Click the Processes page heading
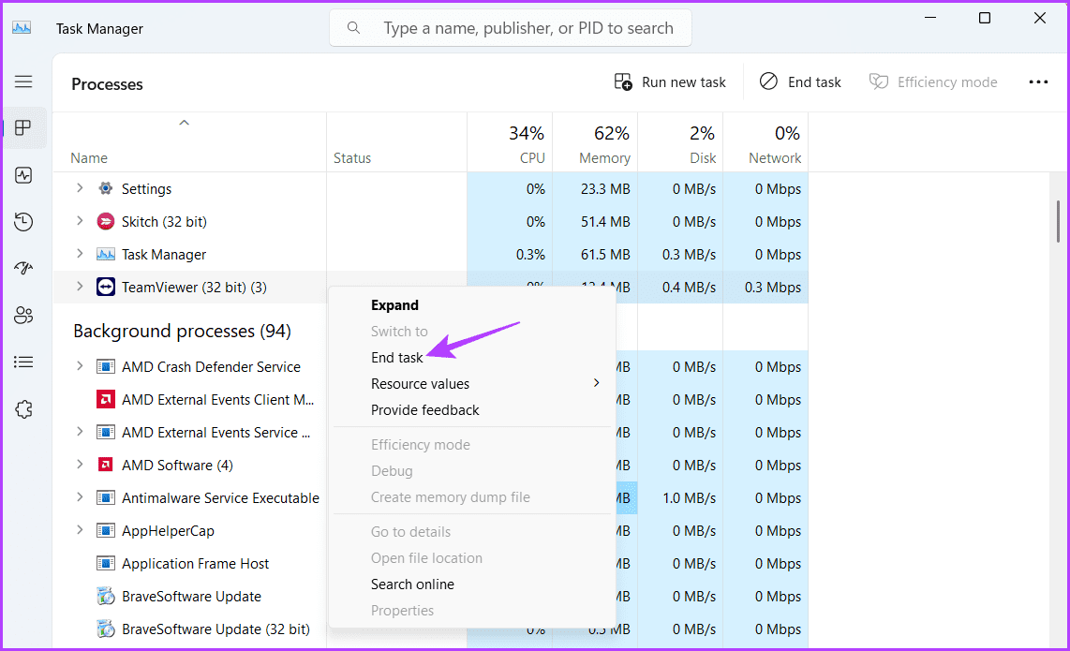Viewport: 1070px width, 651px height. pyautogui.click(x=107, y=84)
